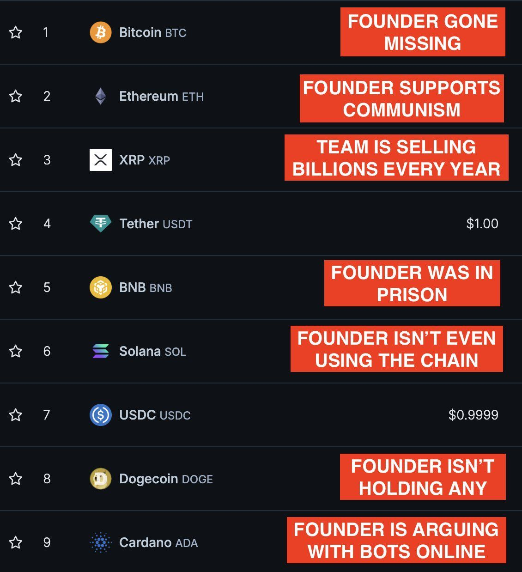Click the Cardano dotted logo icon
The image size is (522, 572).
tap(101, 542)
